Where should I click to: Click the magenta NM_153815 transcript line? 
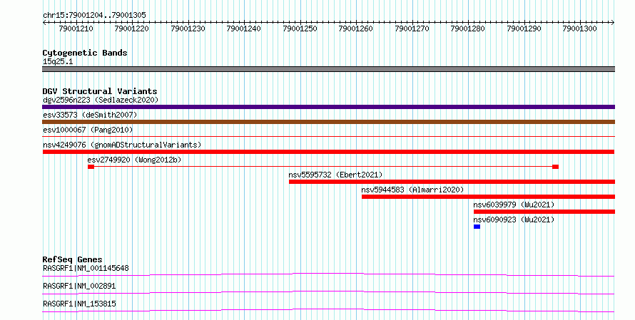[x=328, y=310]
